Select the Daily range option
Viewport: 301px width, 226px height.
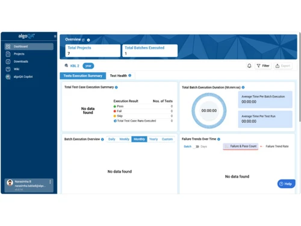[x=112, y=139]
